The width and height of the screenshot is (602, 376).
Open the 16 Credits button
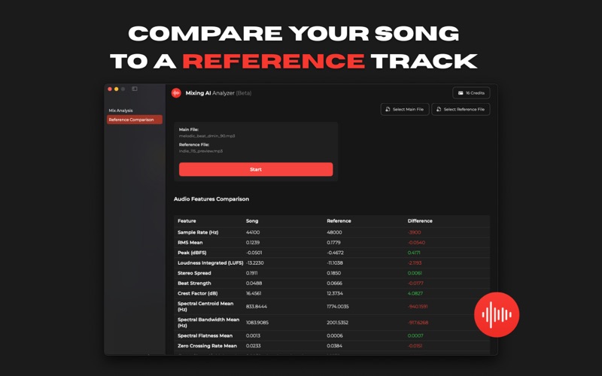471,92
